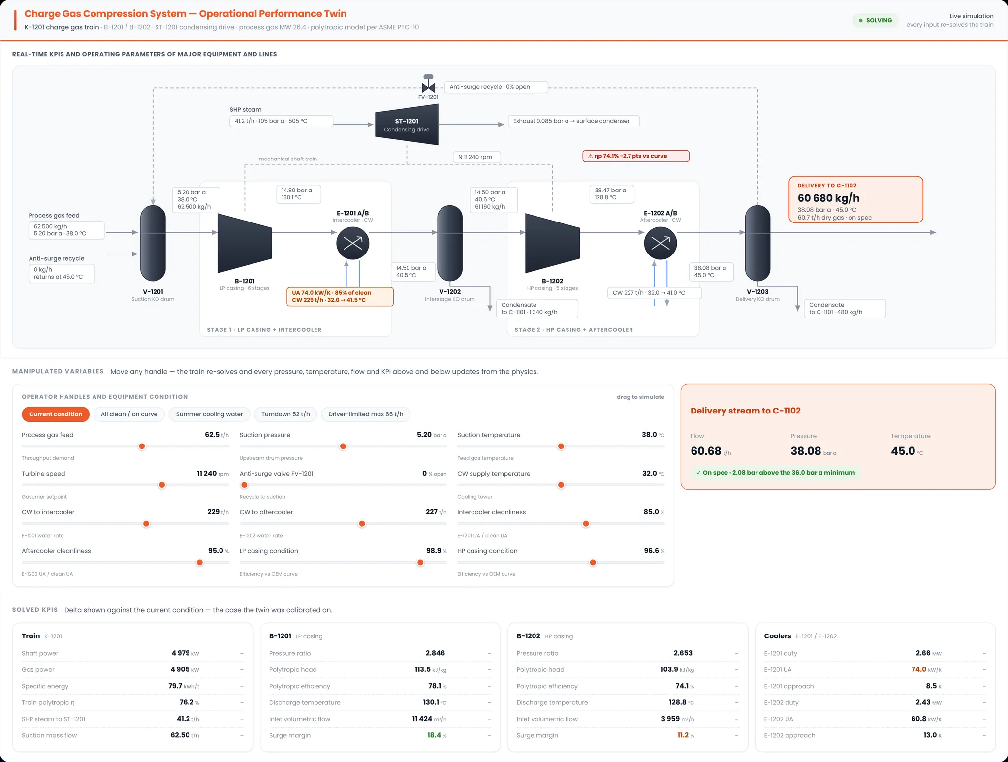Click the Exhaust 0.085 bar a surface condenser label
The height and width of the screenshot is (762, 1008).
tap(574, 121)
